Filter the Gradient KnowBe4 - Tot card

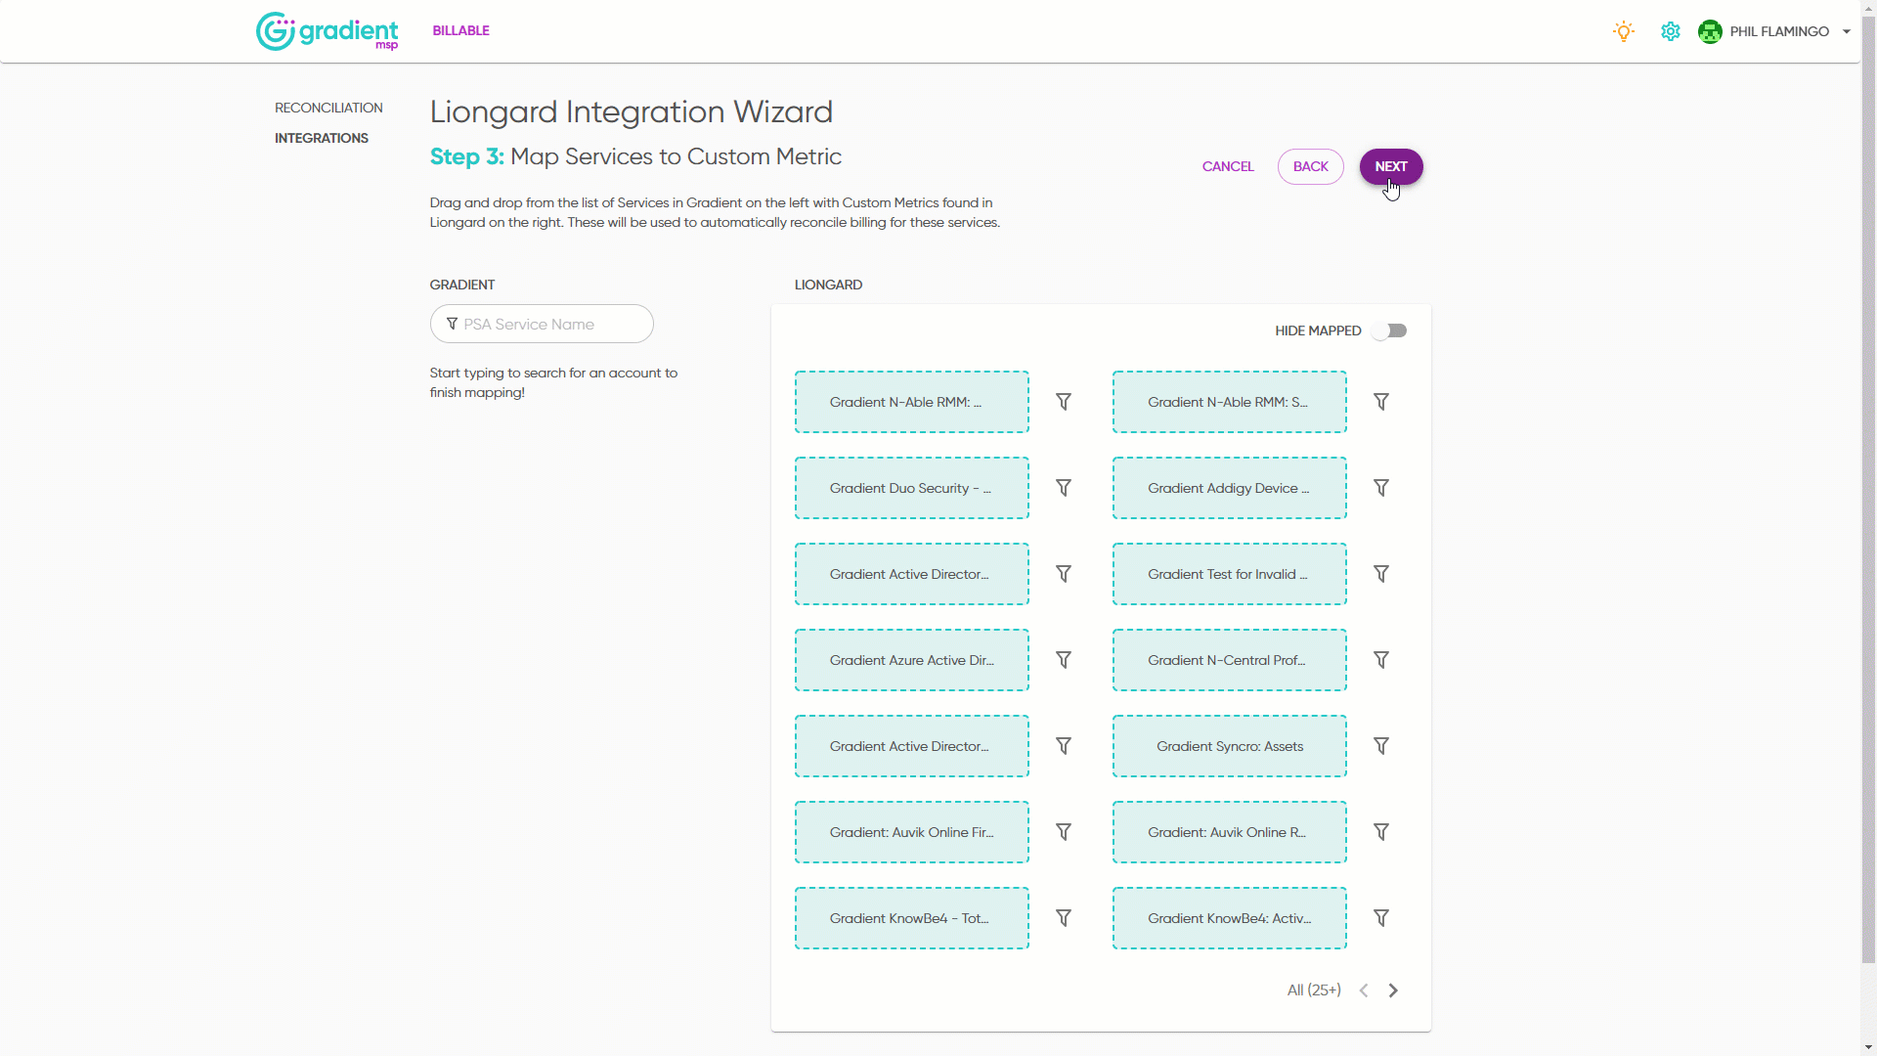1064,918
